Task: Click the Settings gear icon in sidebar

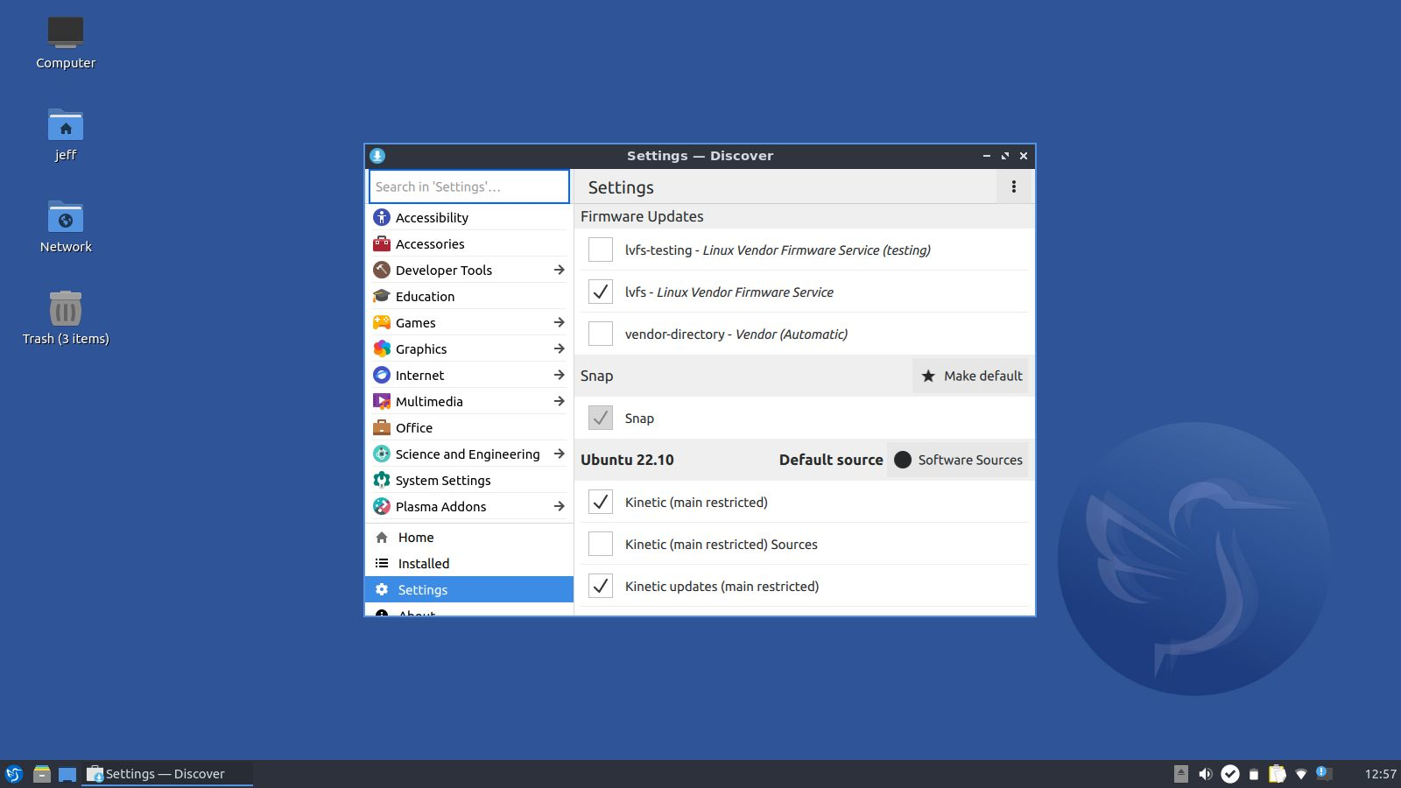Action: (382, 590)
